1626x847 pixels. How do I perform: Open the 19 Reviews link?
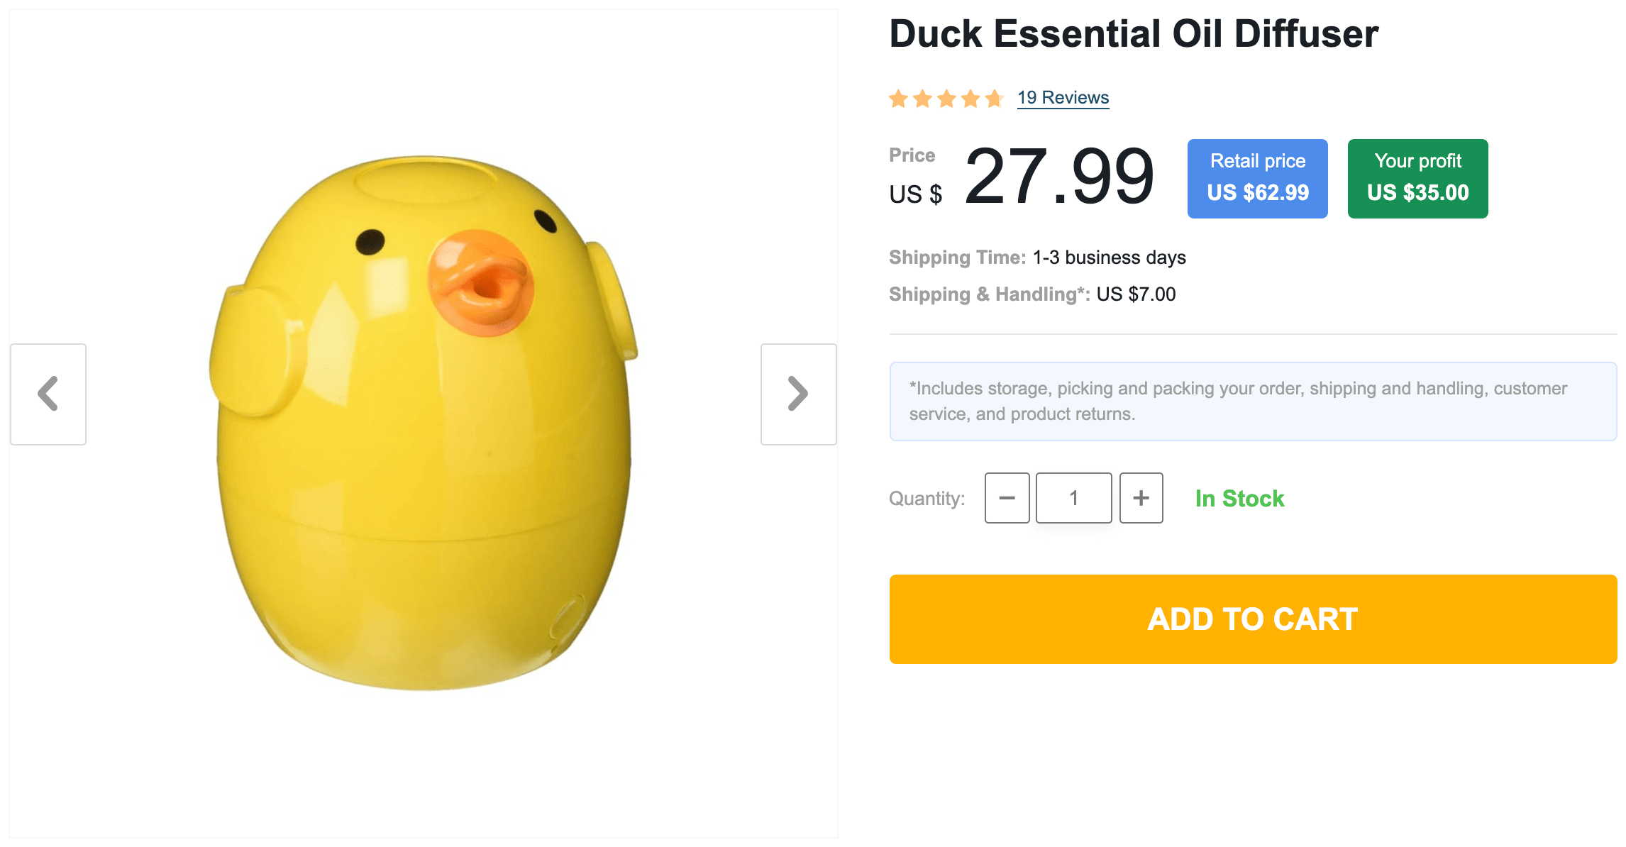click(x=1063, y=98)
